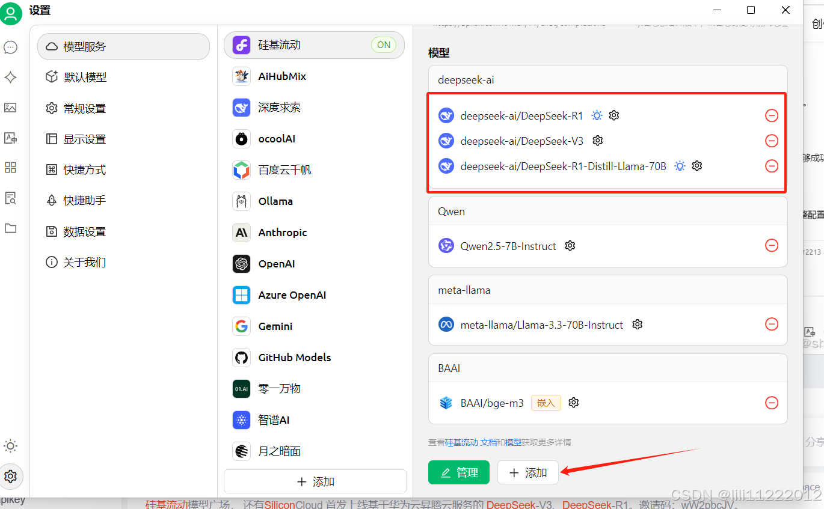This screenshot has width=824, height=509.
Task: Collapse the Qwen model group header
Action: click(607, 212)
